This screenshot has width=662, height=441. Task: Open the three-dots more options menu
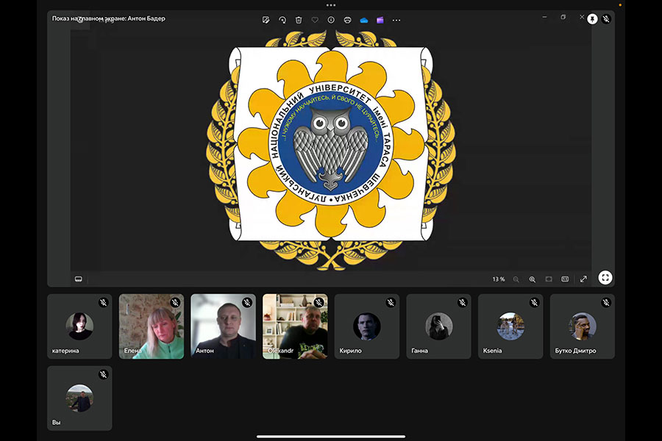pos(396,20)
